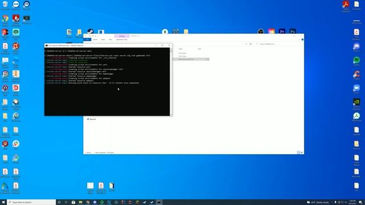
Task: Launch Adobe Premiere Pro desktop shortcut
Action: 282,31
